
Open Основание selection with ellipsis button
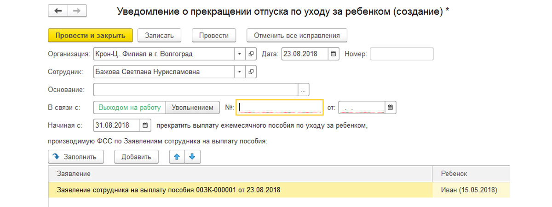[x=304, y=90]
